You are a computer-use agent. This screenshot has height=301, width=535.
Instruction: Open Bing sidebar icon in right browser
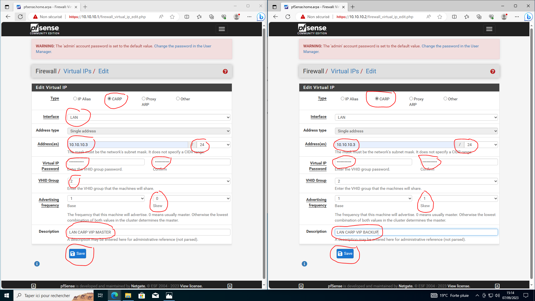point(528,17)
